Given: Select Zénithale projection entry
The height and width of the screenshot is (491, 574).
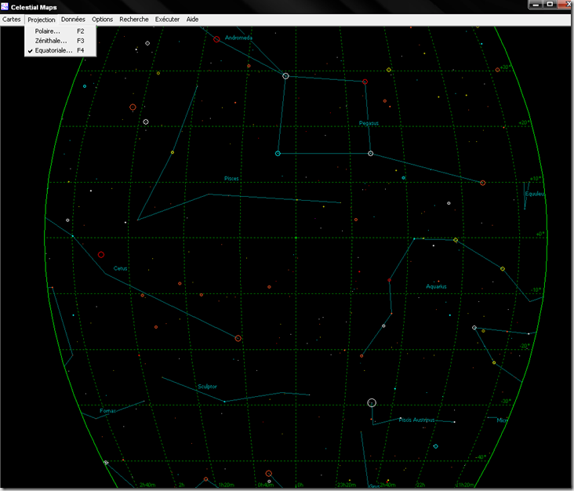Looking at the screenshot, I should [60, 41].
